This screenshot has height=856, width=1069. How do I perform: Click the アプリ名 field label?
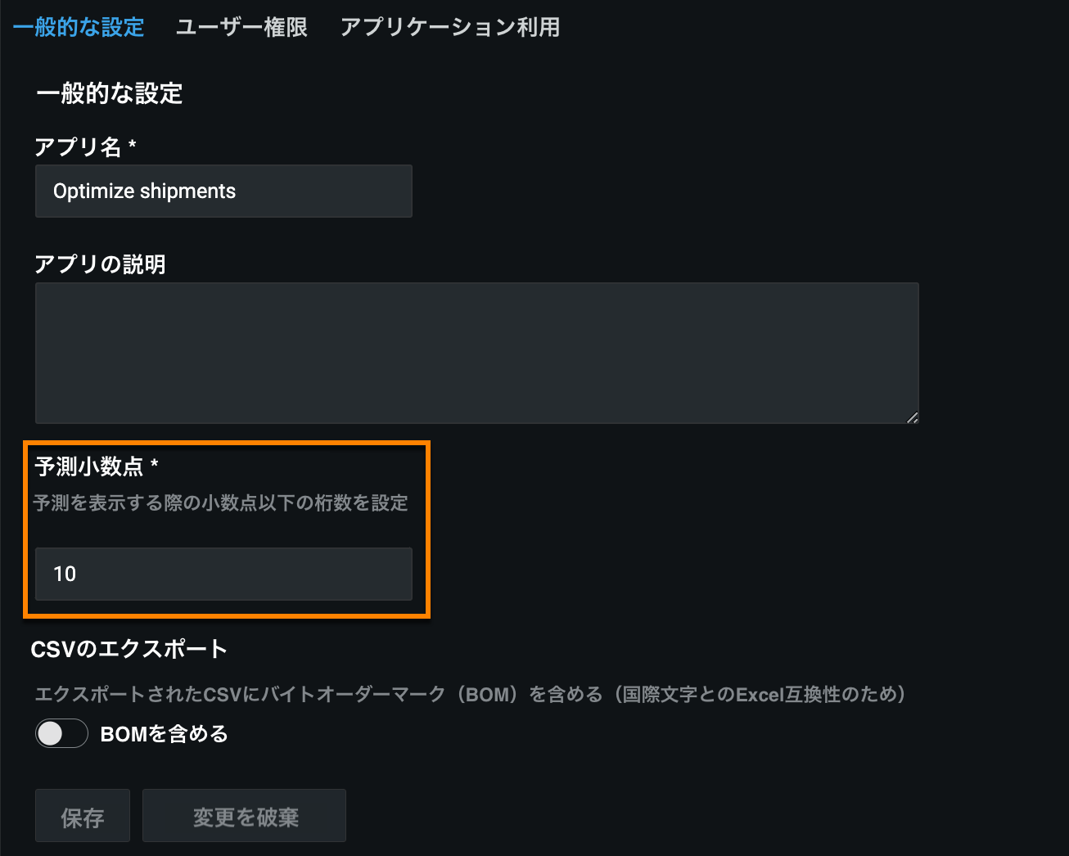pyautogui.click(x=78, y=147)
